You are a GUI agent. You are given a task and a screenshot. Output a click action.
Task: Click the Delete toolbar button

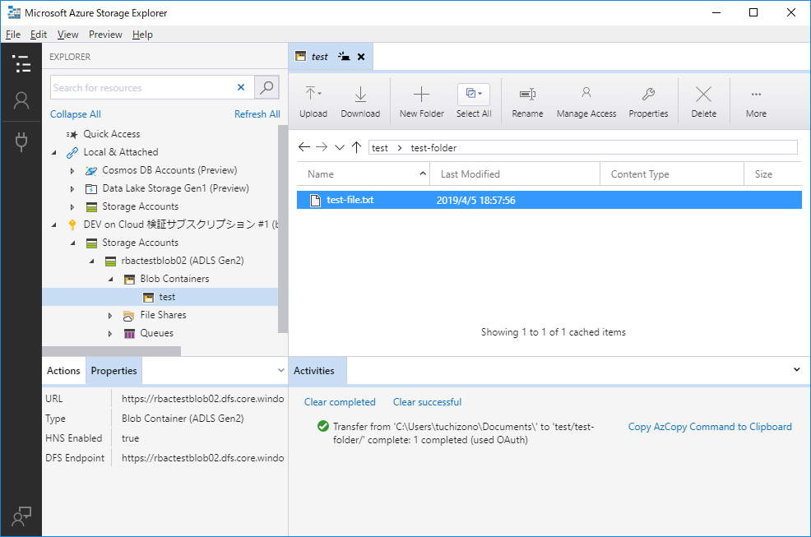(x=704, y=102)
